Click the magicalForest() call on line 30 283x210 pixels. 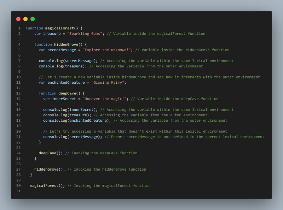[47, 186]
